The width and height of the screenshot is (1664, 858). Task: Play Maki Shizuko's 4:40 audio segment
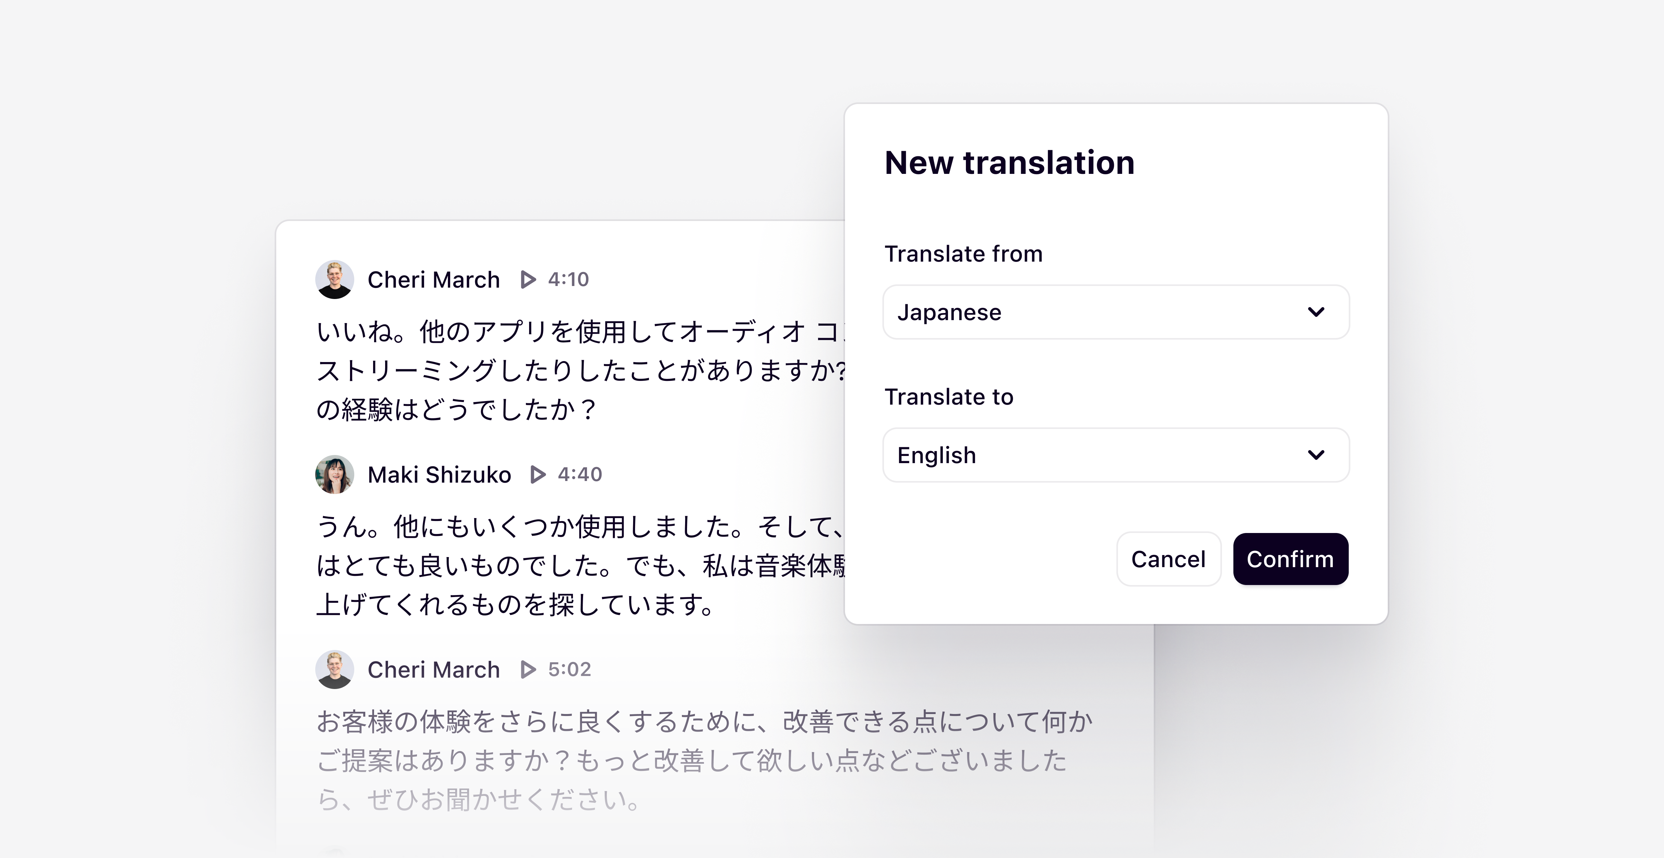(538, 475)
